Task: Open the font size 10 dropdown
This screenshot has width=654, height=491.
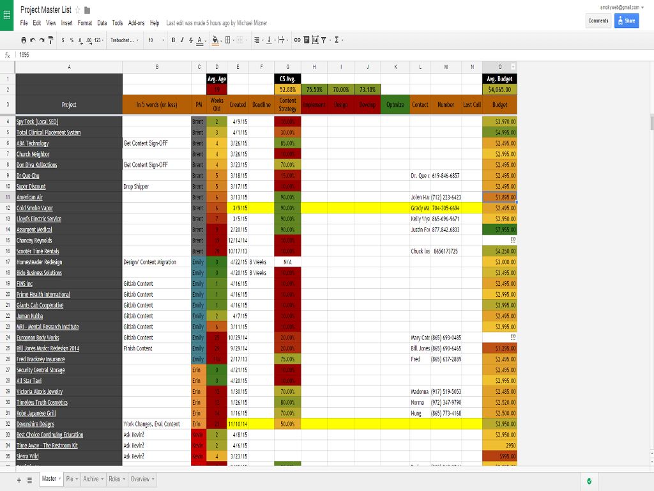Action: [x=156, y=40]
